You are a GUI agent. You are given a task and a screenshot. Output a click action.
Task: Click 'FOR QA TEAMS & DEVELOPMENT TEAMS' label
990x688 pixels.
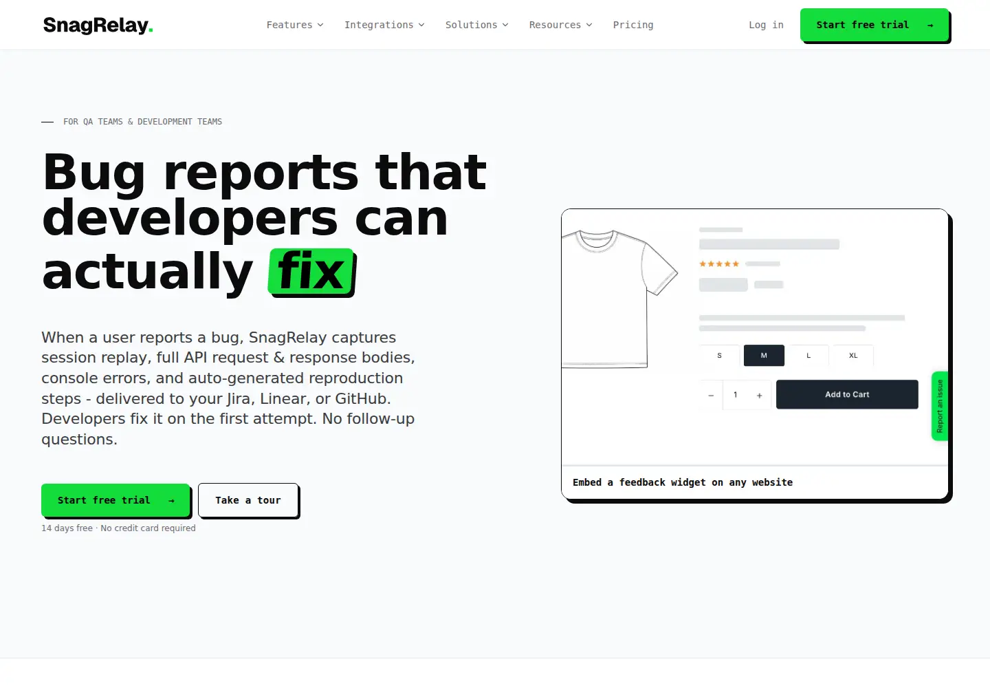pos(142,122)
